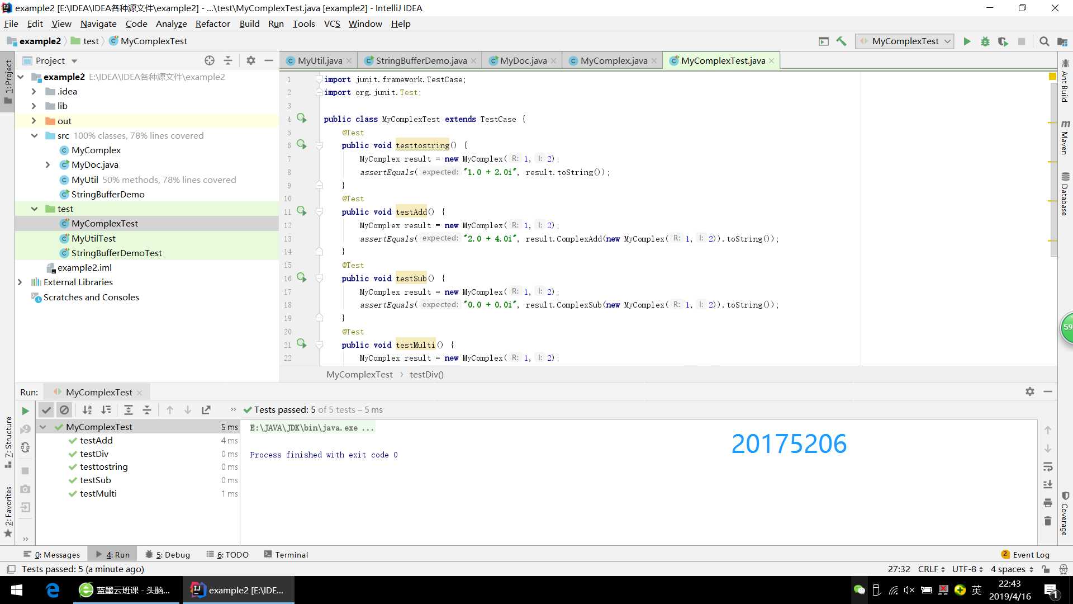Collapse MyComplexTest results node

(x=43, y=427)
